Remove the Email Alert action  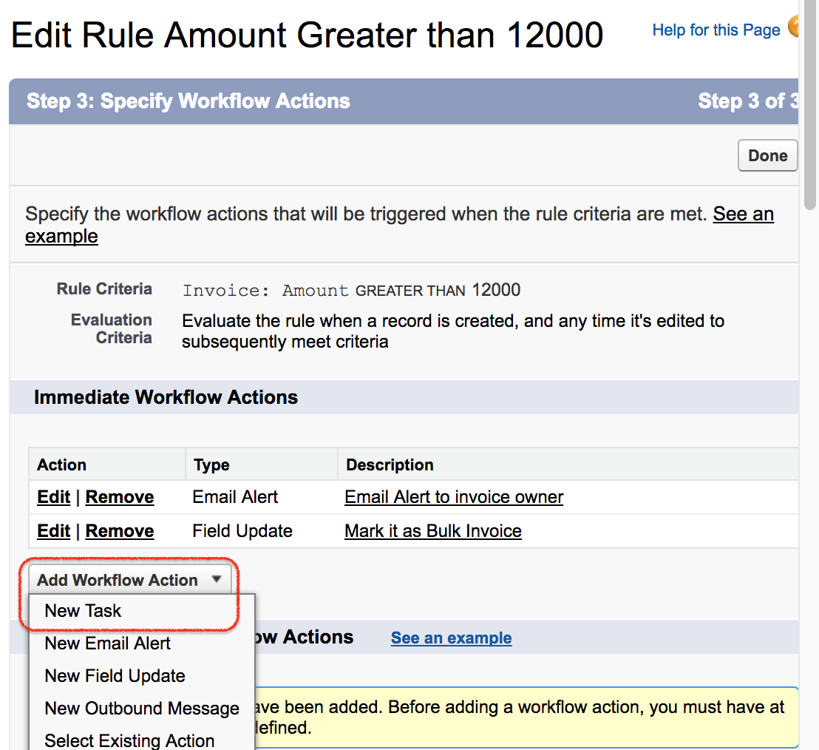(120, 497)
